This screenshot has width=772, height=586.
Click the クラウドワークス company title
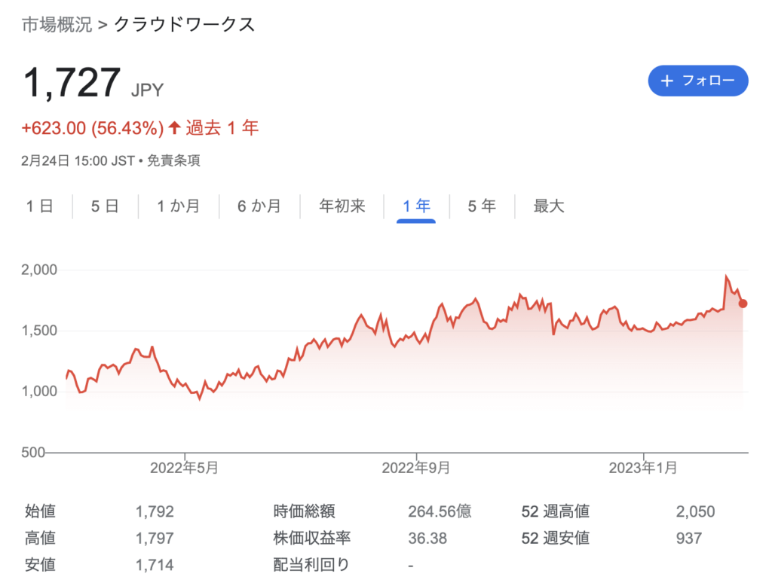[x=185, y=24]
